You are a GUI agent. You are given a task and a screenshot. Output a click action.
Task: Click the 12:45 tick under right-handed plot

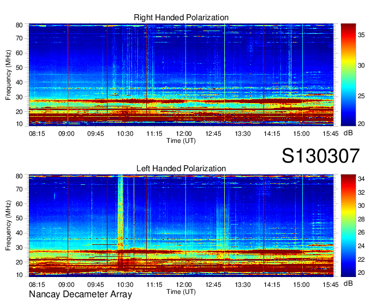click(x=213, y=134)
